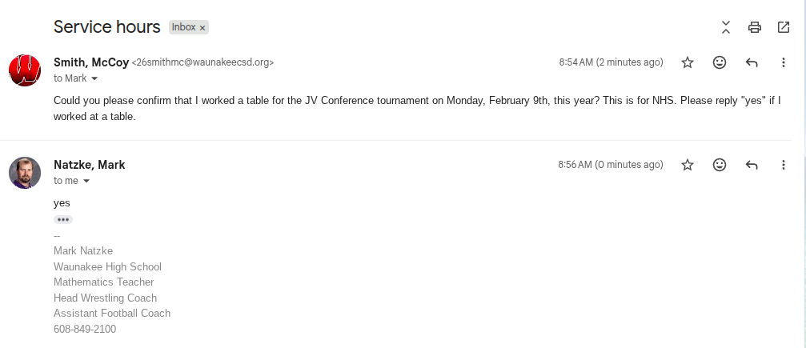Add emoji reaction to McCoy's message
This screenshot has width=806, height=348.
(x=720, y=62)
